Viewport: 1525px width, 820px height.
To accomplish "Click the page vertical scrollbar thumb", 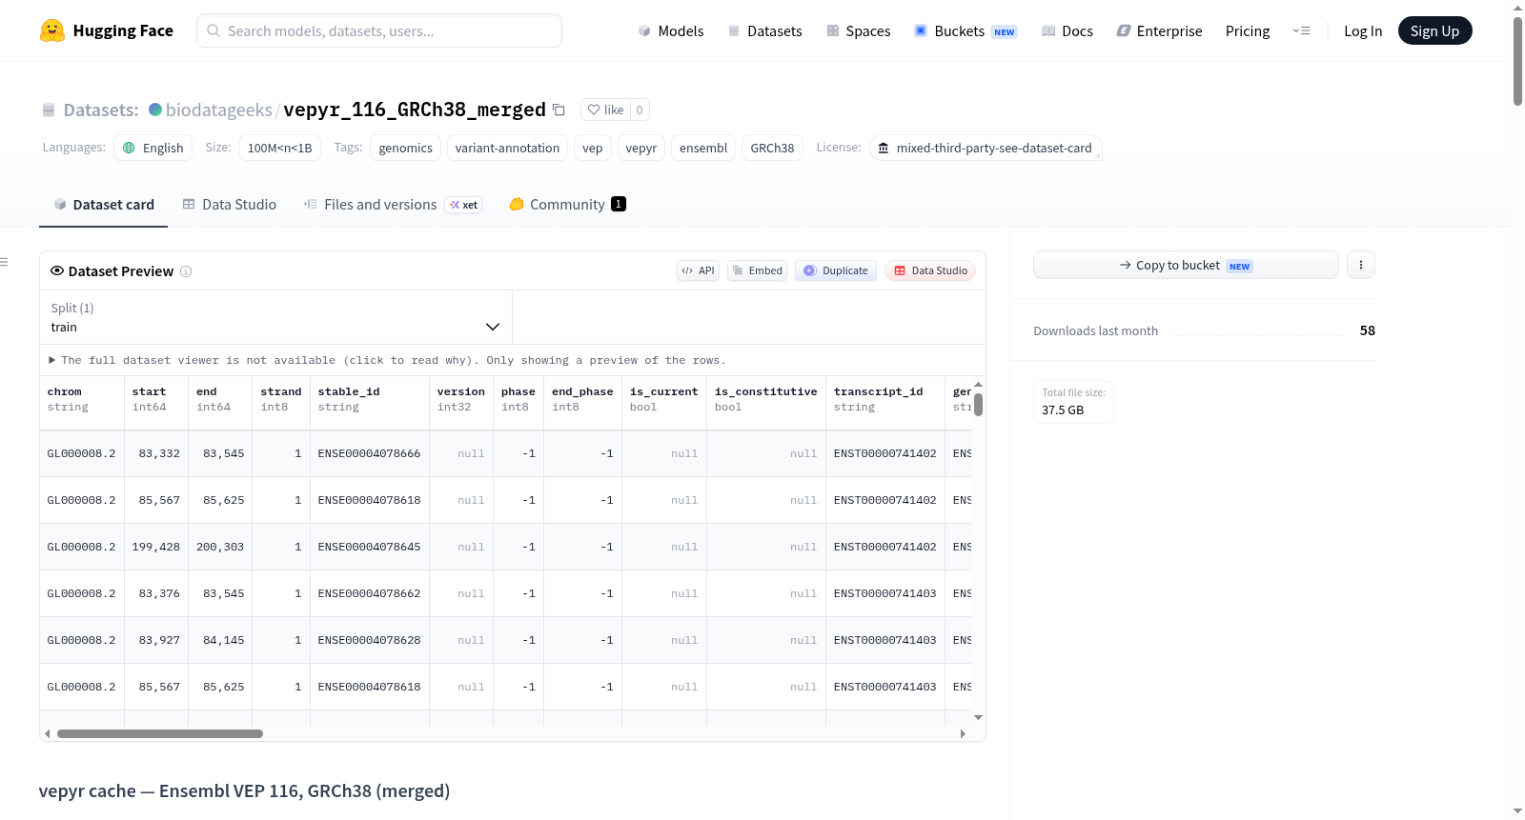I will click(1517, 61).
